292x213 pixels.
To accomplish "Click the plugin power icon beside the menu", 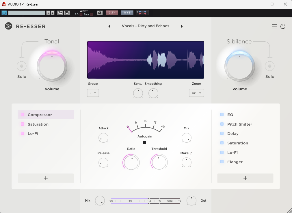I will click(x=283, y=26).
